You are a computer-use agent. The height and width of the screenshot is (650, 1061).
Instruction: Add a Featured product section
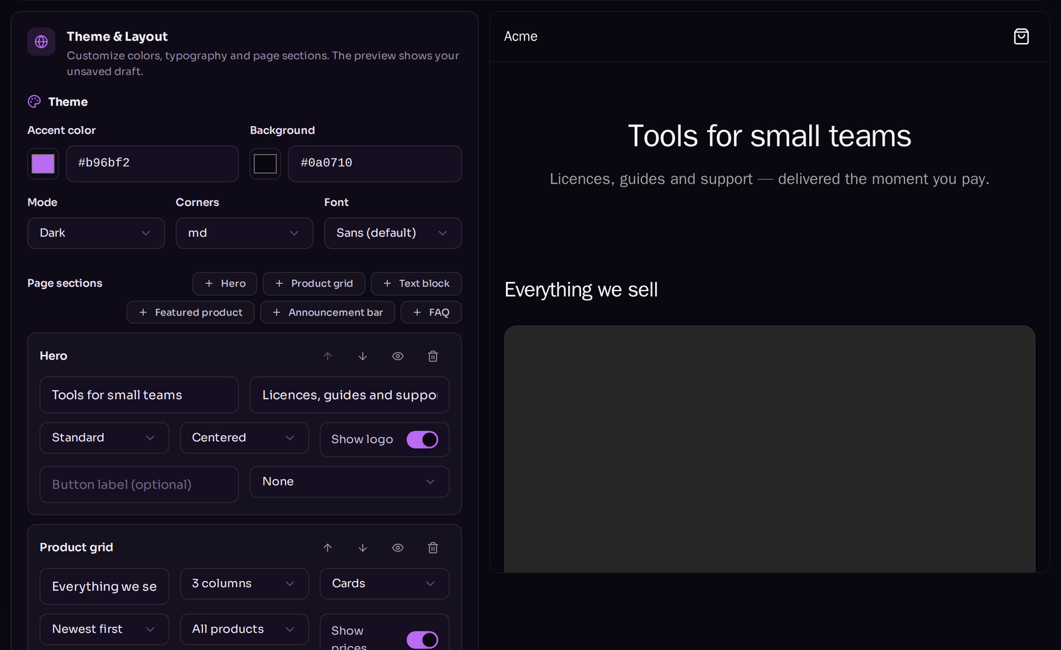point(191,312)
